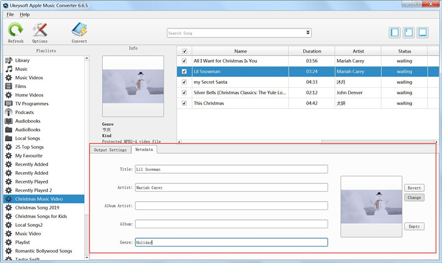Open the File menu
Image resolution: width=442 pixels, height=263 pixels.
[x=10, y=14]
